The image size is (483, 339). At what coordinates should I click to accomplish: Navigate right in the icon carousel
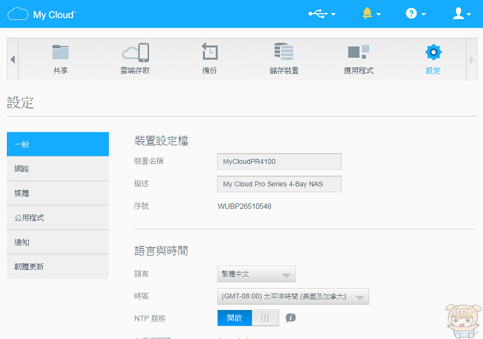point(471,59)
